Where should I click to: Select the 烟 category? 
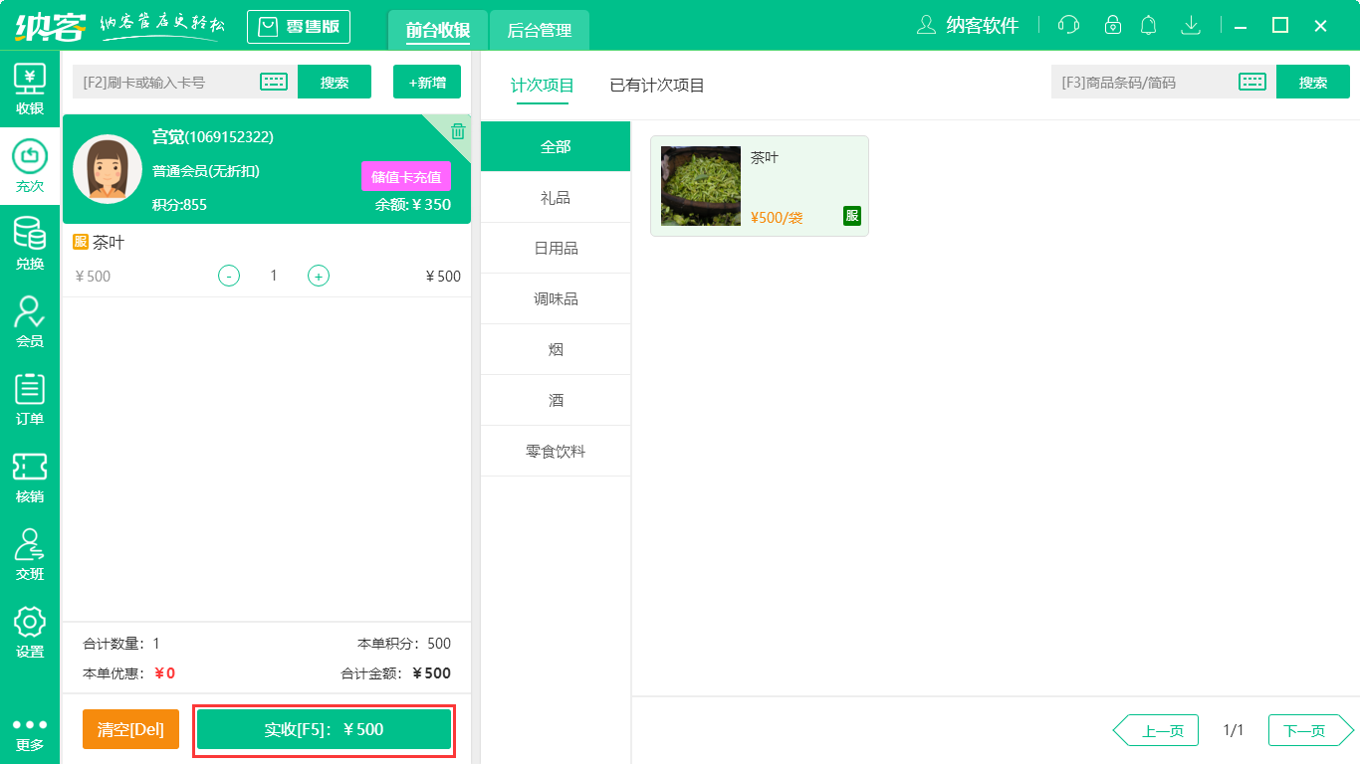click(x=556, y=349)
